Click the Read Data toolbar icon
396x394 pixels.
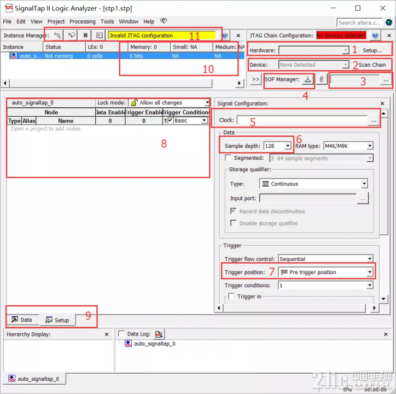(100, 35)
